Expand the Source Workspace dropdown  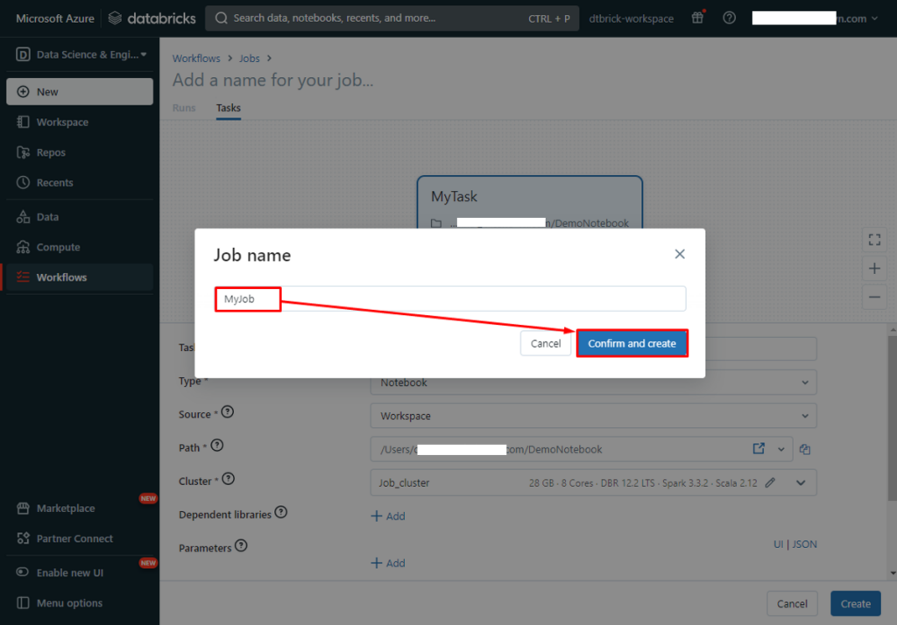point(593,416)
